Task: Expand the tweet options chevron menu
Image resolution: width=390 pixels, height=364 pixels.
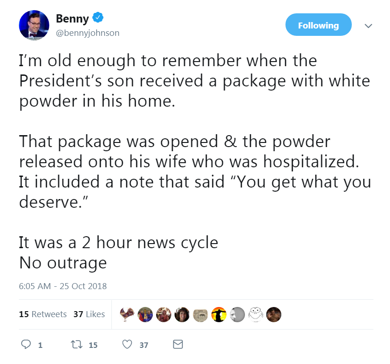Action: pyautogui.click(x=368, y=26)
